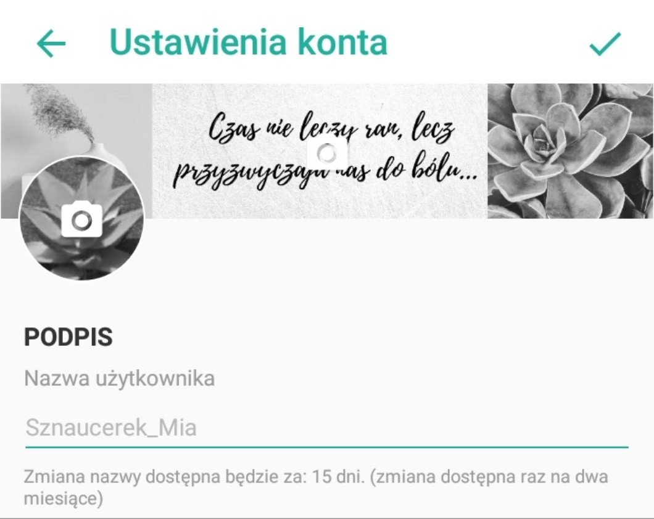The height and width of the screenshot is (519, 654).
Task: Confirm changes with the checkmark icon
Action: [605, 43]
